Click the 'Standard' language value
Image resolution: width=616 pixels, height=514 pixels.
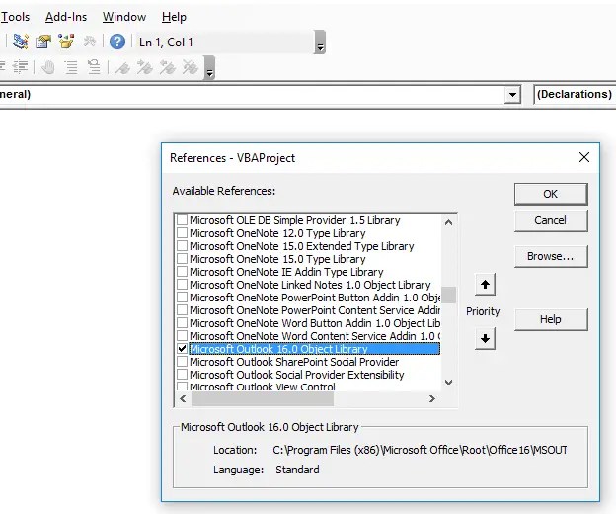pos(297,470)
